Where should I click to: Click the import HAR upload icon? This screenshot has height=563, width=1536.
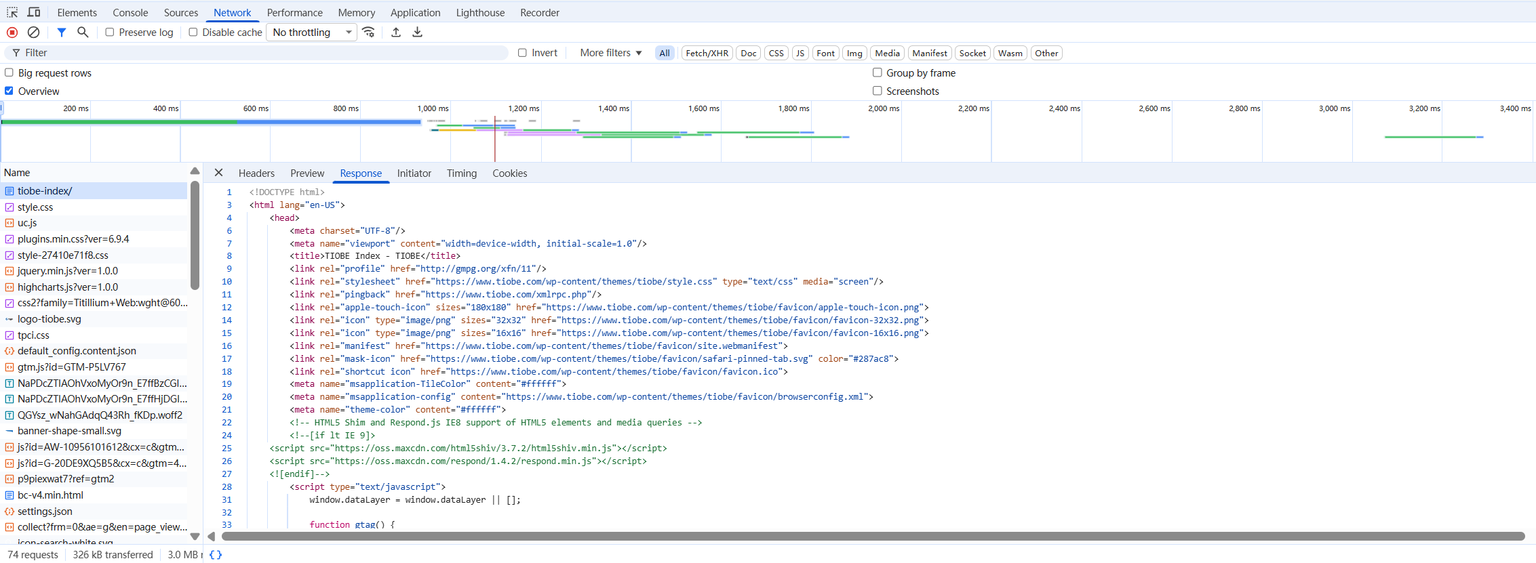(396, 32)
